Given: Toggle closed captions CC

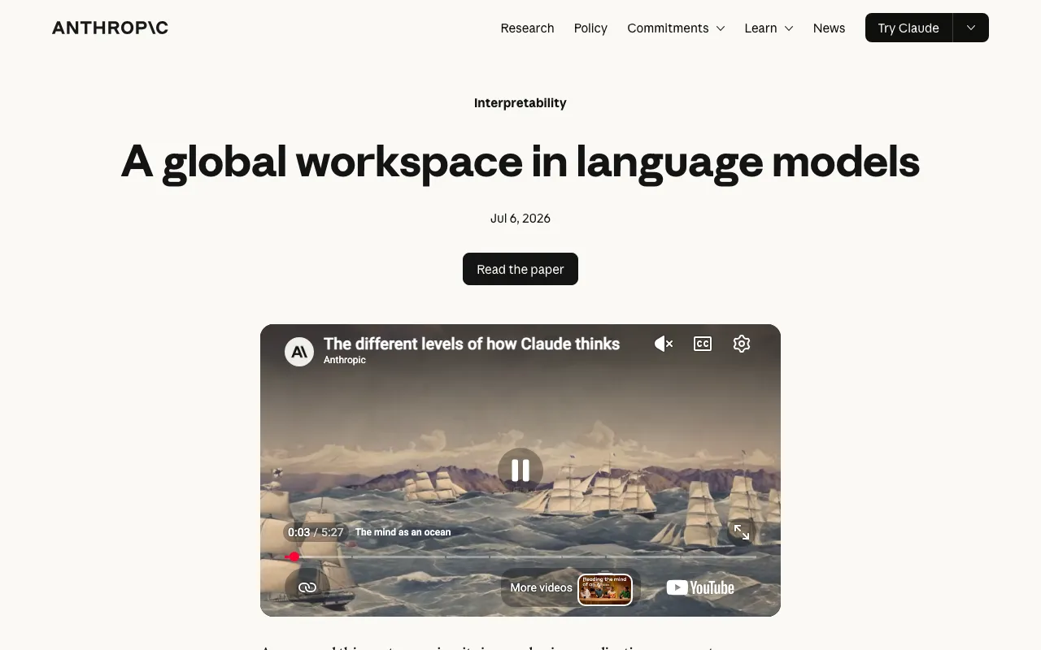Looking at the screenshot, I should pyautogui.click(x=703, y=344).
